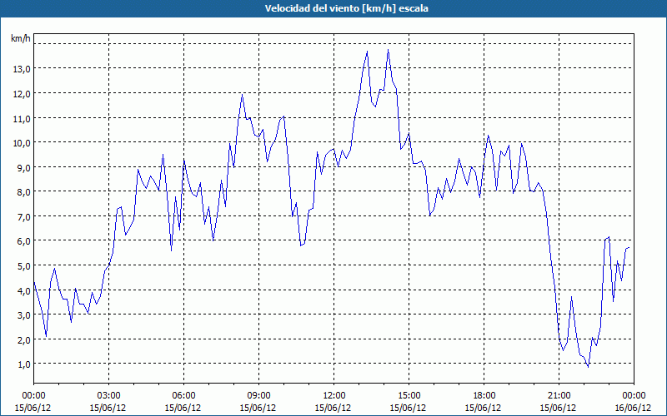Click the 2,0 y-axis value

[x=23, y=340]
